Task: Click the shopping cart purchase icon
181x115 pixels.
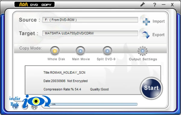Action: 34,107
